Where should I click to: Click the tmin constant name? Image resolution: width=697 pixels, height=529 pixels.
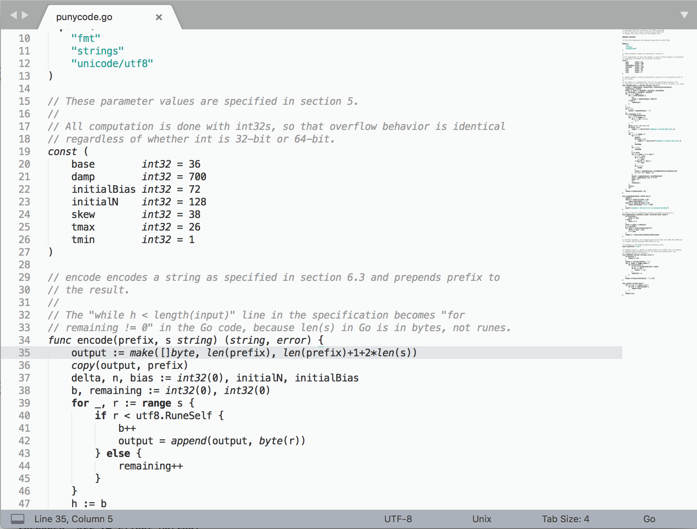(x=83, y=240)
